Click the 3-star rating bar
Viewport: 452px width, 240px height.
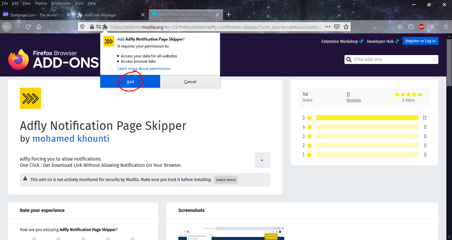click(367, 136)
